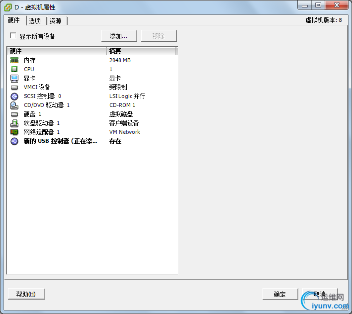Click the VM Network summary text

(125, 132)
